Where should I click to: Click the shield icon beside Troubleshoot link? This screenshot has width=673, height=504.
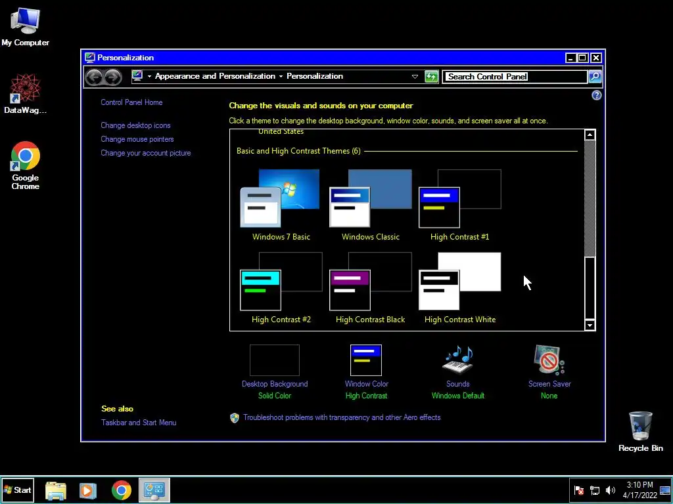235,418
